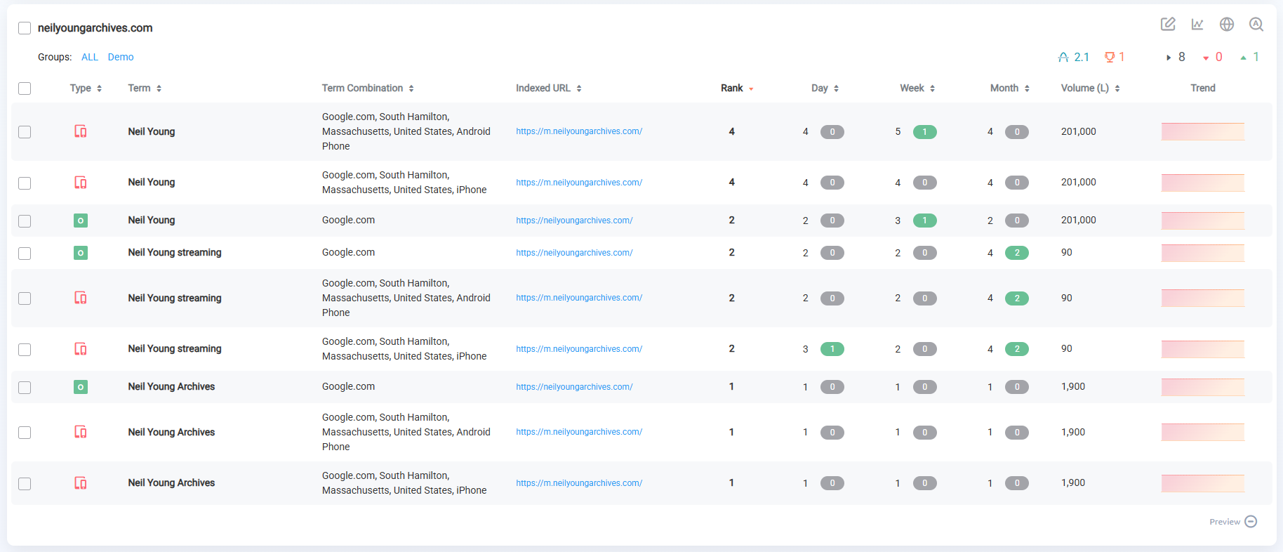Sort by Month column header
Viewport: 1283px width, 552px height.
point(1010,88)
